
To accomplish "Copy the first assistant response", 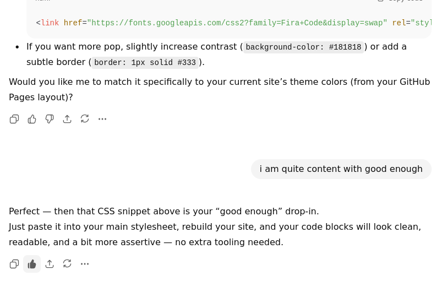I will (x=14, y=119).
